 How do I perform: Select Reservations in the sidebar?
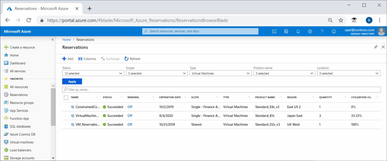point(19,95)
